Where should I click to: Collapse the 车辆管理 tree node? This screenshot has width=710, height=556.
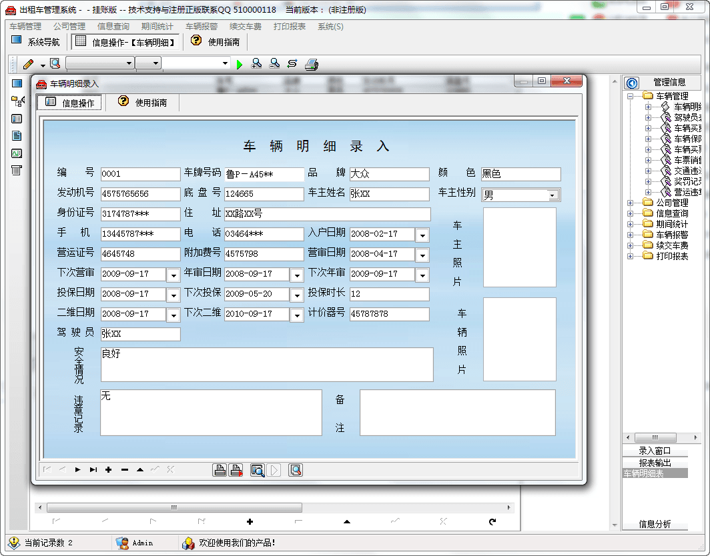[630, 96]
